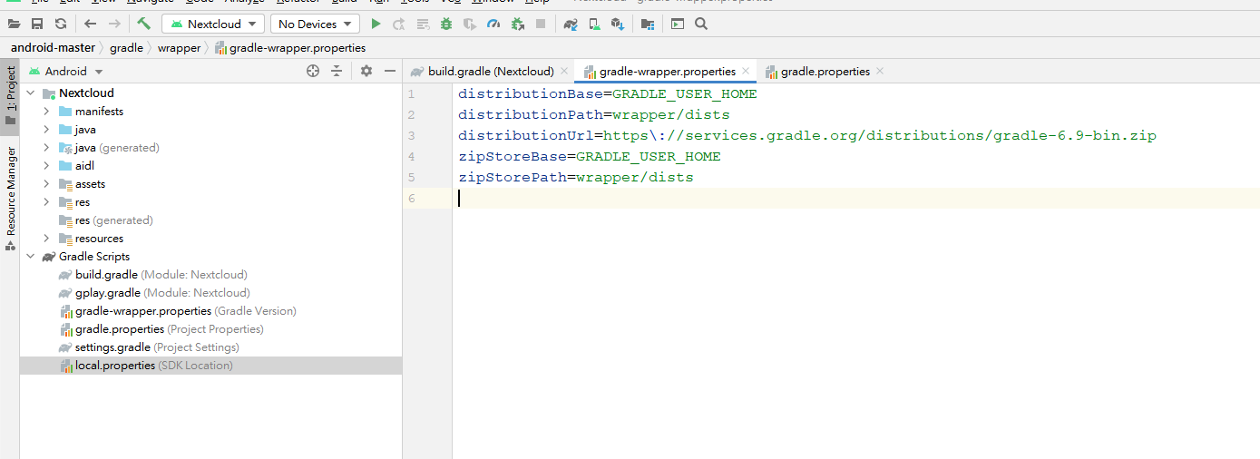The width and height of the screenshot is (1260, 459).
Task: Click the Debug app bug icon
Action: tap(446, 24)
